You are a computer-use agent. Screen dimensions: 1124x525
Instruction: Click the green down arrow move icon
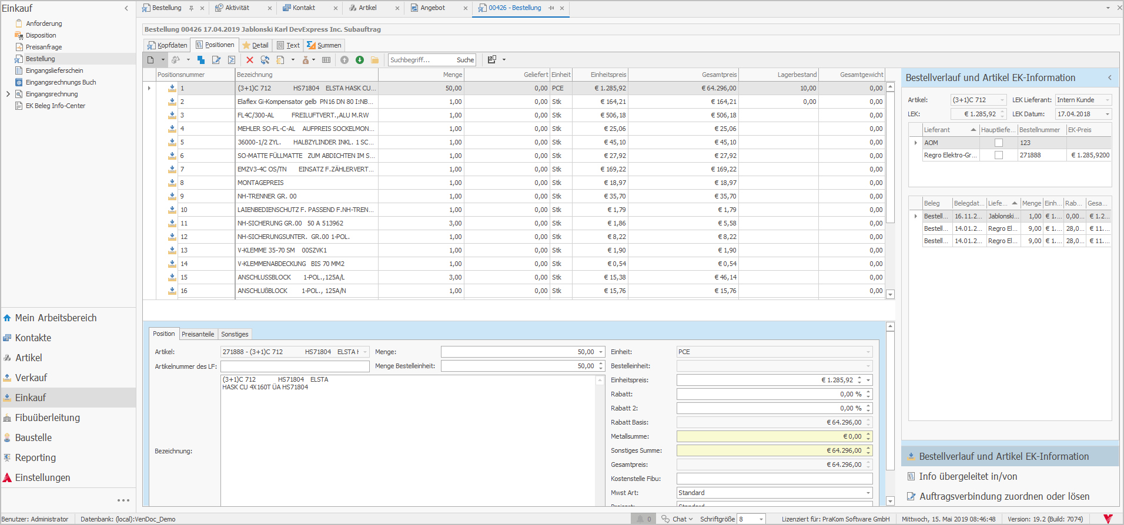[x=360, y=60]
